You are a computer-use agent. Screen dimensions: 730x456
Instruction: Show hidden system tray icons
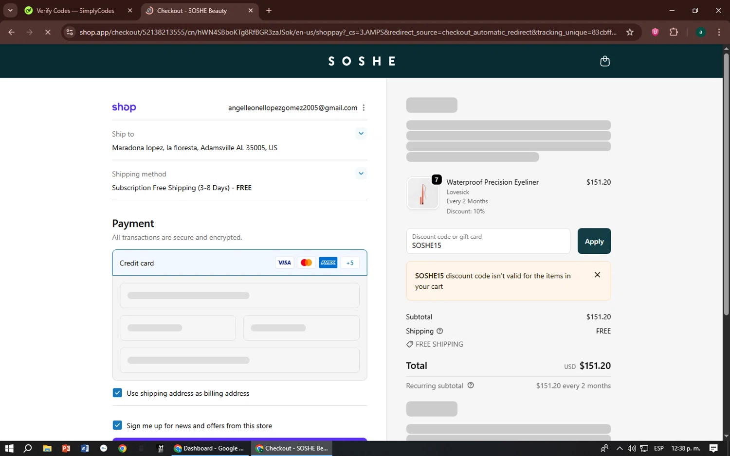620,448
